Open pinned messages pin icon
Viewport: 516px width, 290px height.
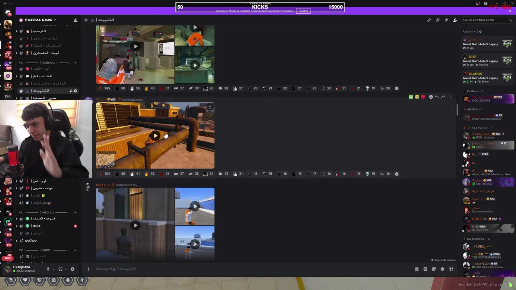point(446,20)
